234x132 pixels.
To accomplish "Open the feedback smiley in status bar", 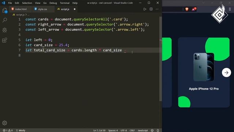I will coord(152,131).
